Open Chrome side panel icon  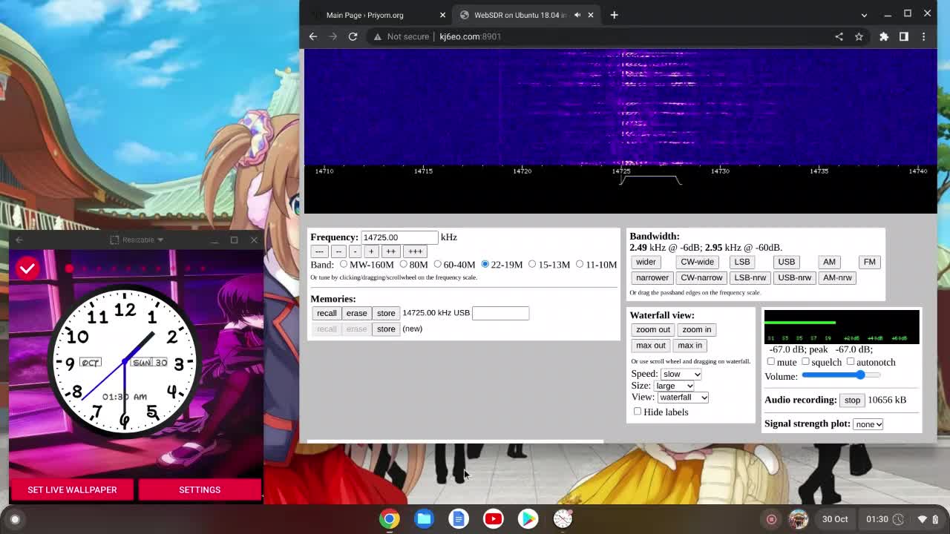click(x=904, y=36)
